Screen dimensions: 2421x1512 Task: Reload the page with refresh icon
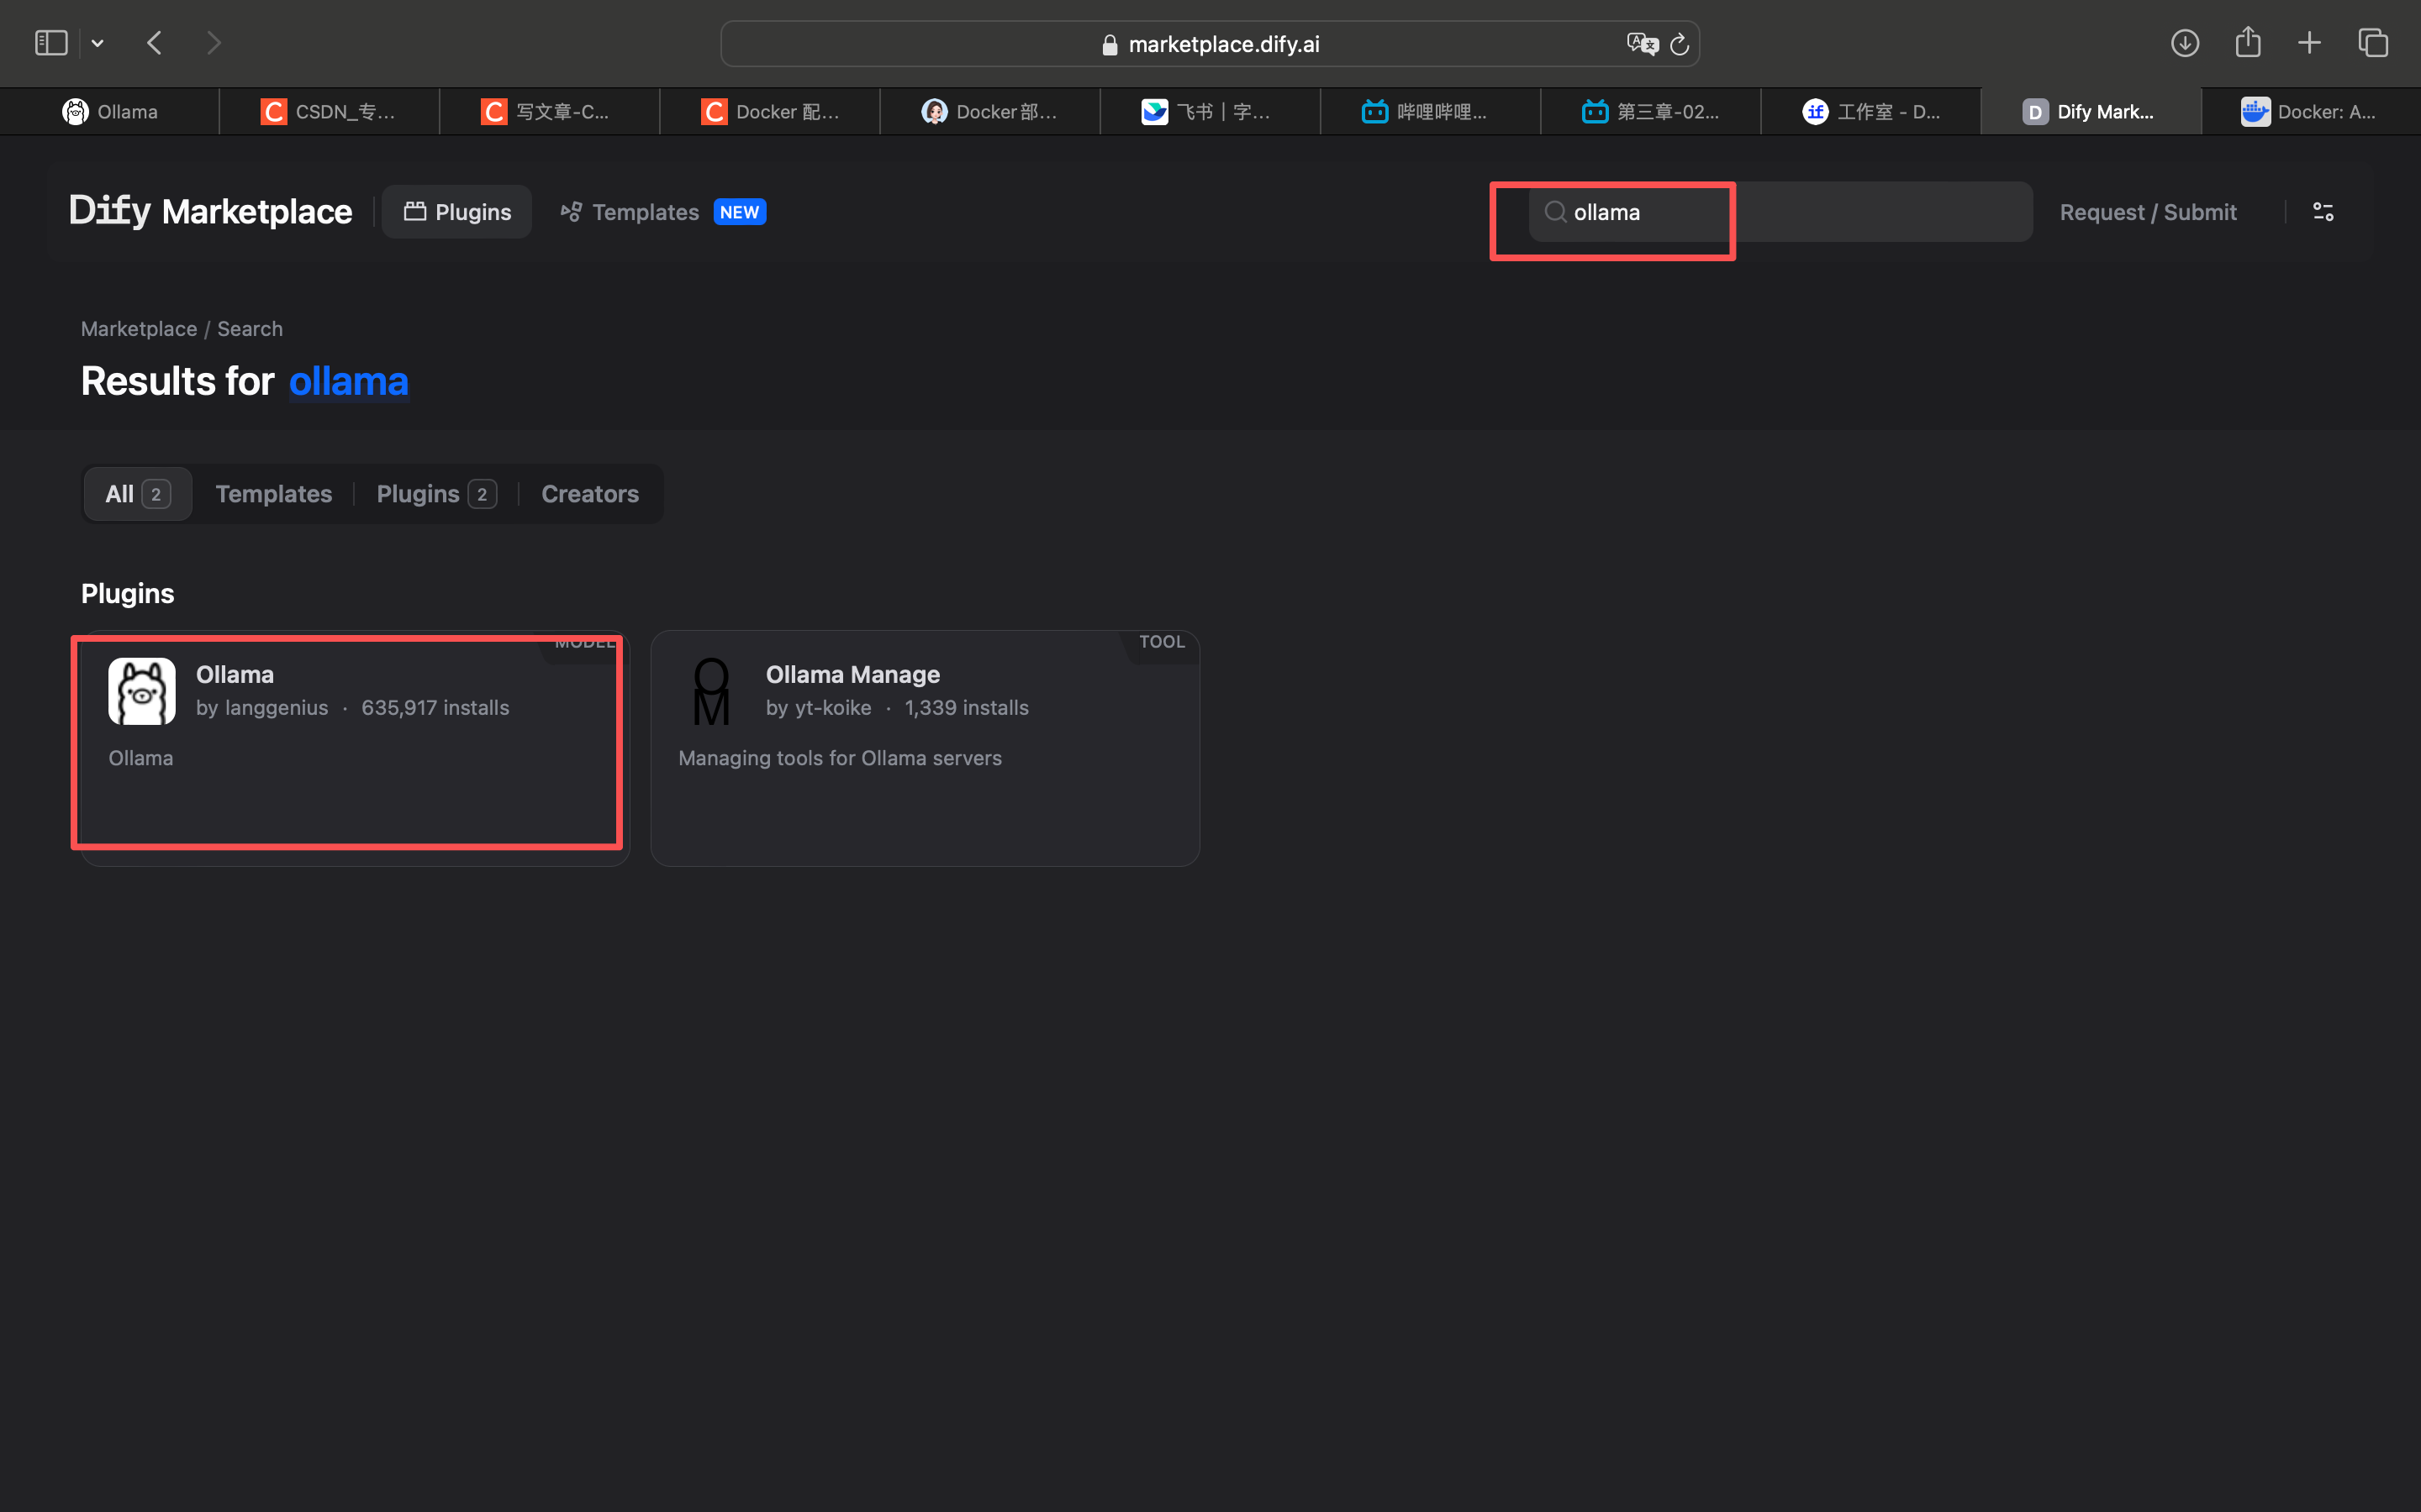click(x=1680, y=44)
